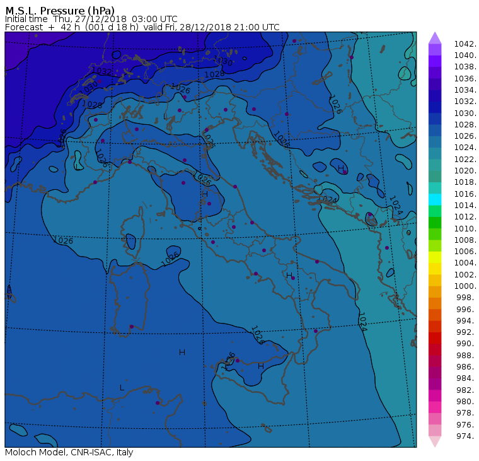Click the '984.' legend label
Screen dimensions: 479x461
(x=466, y=378)
